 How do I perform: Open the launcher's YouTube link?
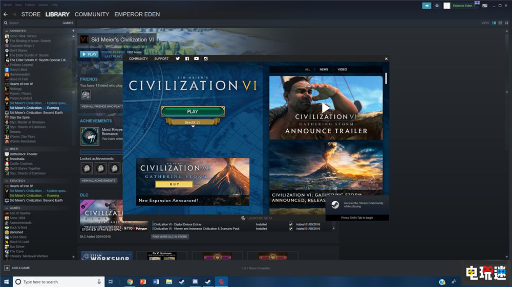pyautogui.click(x=196, y=59)
